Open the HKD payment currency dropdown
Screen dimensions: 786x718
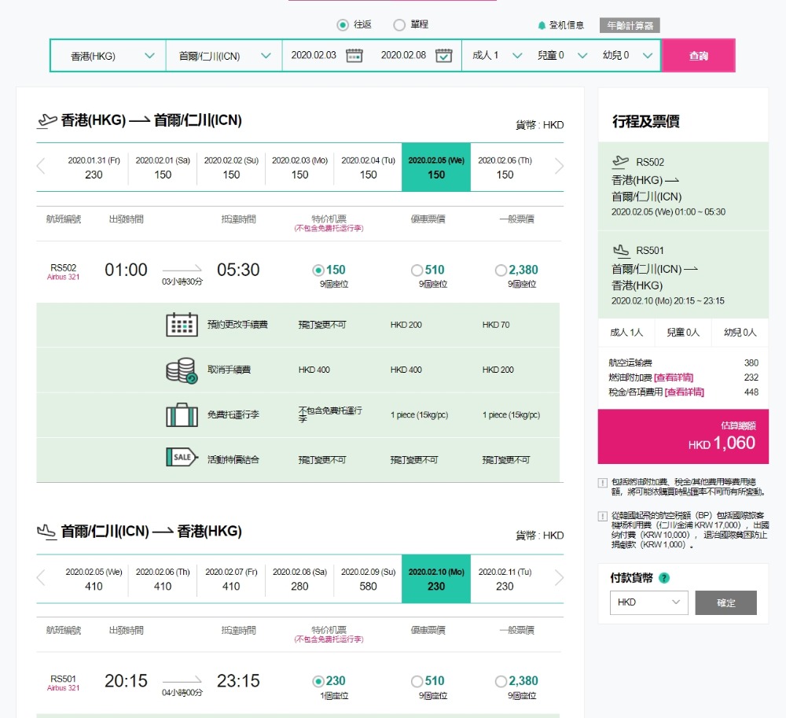pyautogui.click(x=648, y=603)
